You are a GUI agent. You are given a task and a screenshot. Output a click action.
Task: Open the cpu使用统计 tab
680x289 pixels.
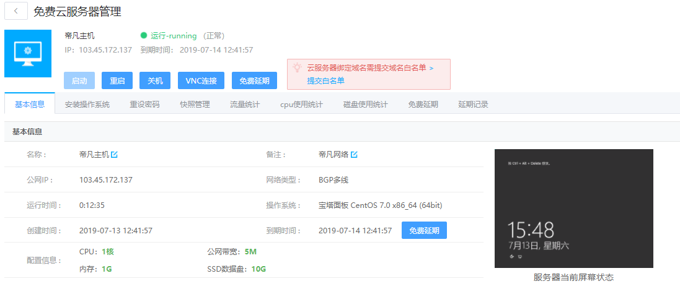pyautogui.click(x=301, y=104)
